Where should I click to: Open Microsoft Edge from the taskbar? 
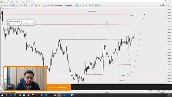click(x=15, y=95)
